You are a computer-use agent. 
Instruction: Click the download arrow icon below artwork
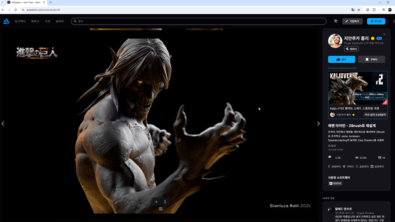click(x=156, y=202)
